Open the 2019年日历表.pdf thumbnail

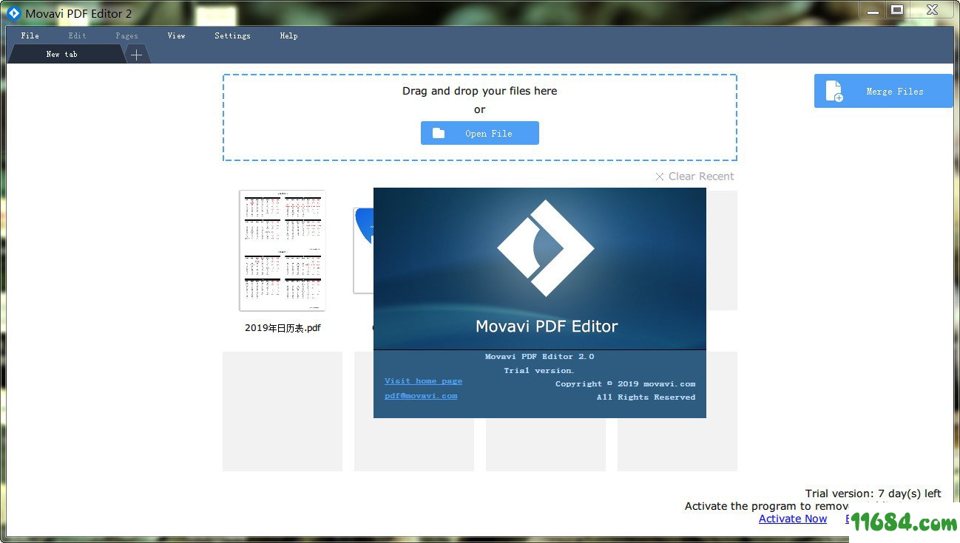(x=283, y=250)
